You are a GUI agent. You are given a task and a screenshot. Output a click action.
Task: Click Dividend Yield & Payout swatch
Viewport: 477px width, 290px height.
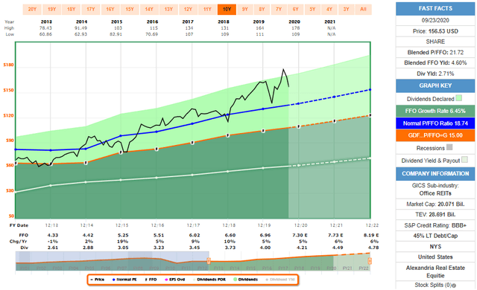click(x=464, y=160)
